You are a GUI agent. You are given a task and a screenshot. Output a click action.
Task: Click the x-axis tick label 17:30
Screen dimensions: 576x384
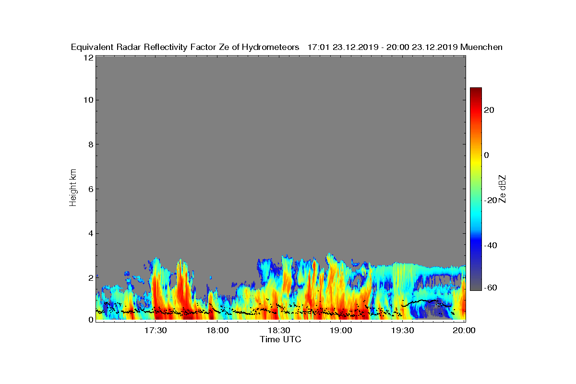point(156,331)
